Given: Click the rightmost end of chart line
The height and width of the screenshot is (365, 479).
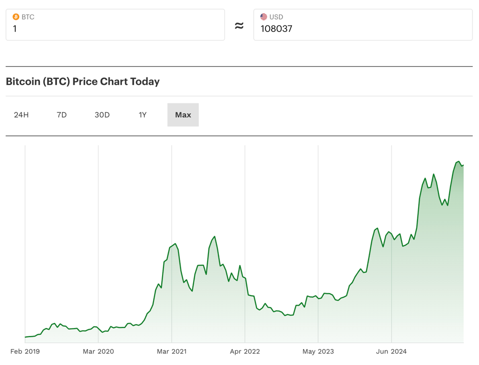Looking at the screenshot, I should point(463,165).
